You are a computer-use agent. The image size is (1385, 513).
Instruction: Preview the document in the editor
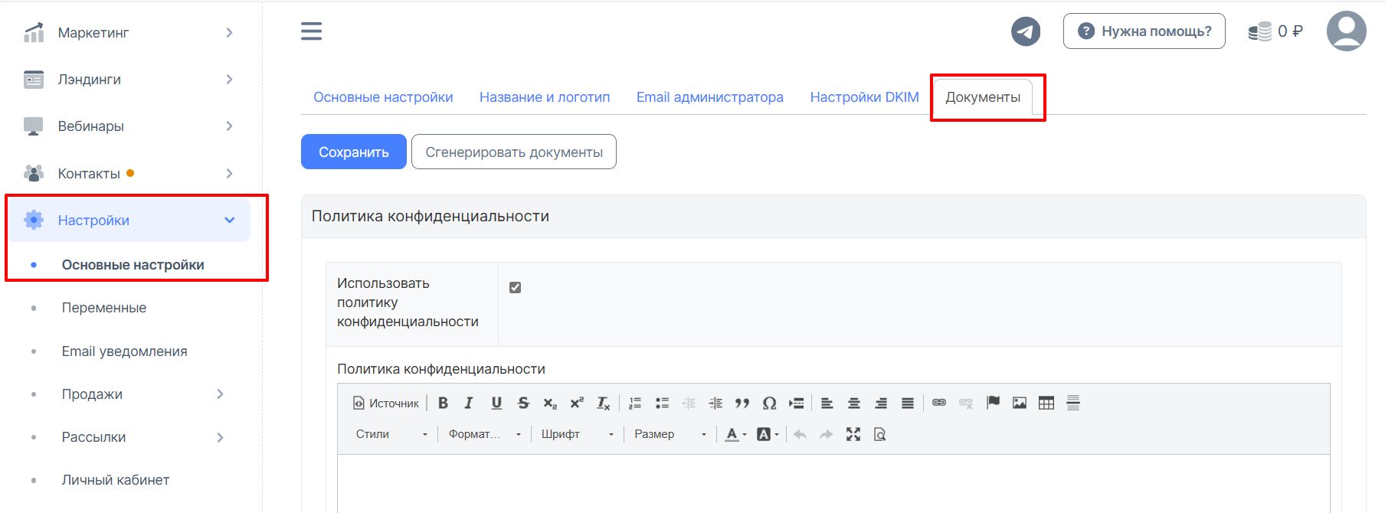[x=880, y=434]
